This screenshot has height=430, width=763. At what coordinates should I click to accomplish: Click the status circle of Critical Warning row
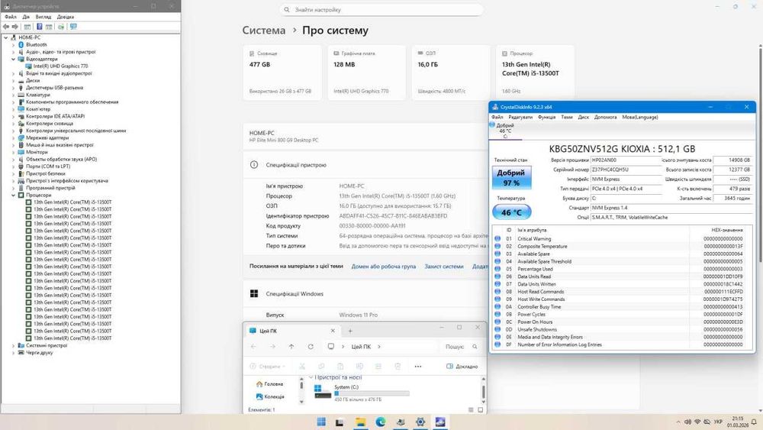point(497,239)
